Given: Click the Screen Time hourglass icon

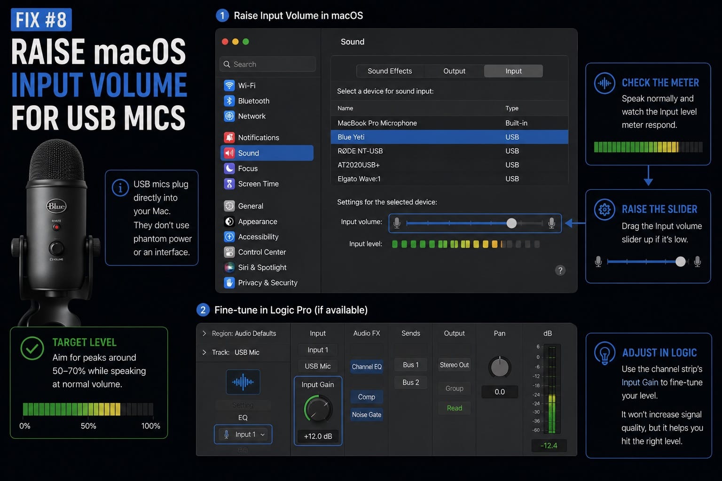Looking at the screenshot, I should tap(229, 184).
